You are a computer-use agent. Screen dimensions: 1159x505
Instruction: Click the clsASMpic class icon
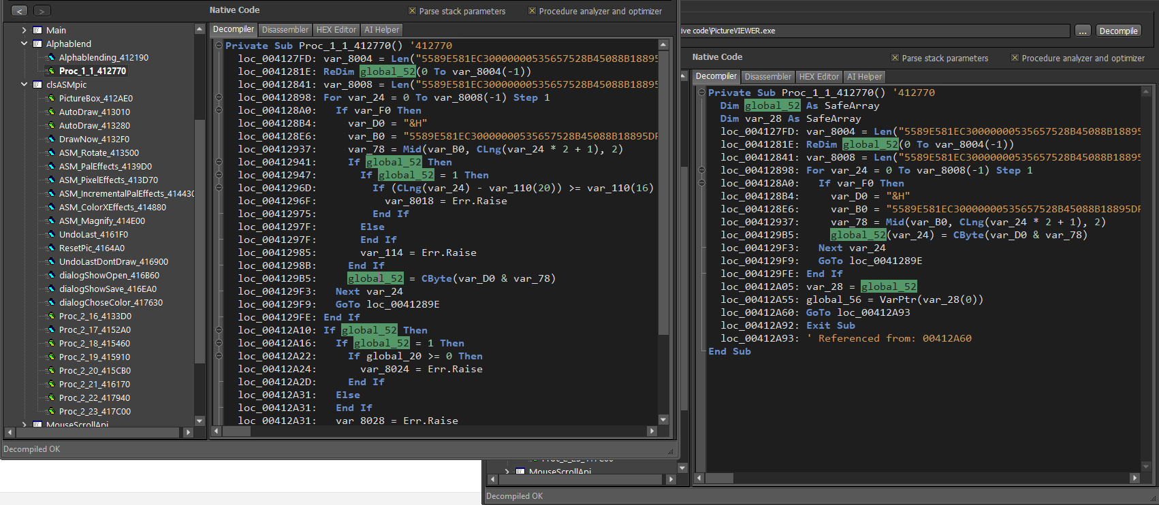coord(38,84)
